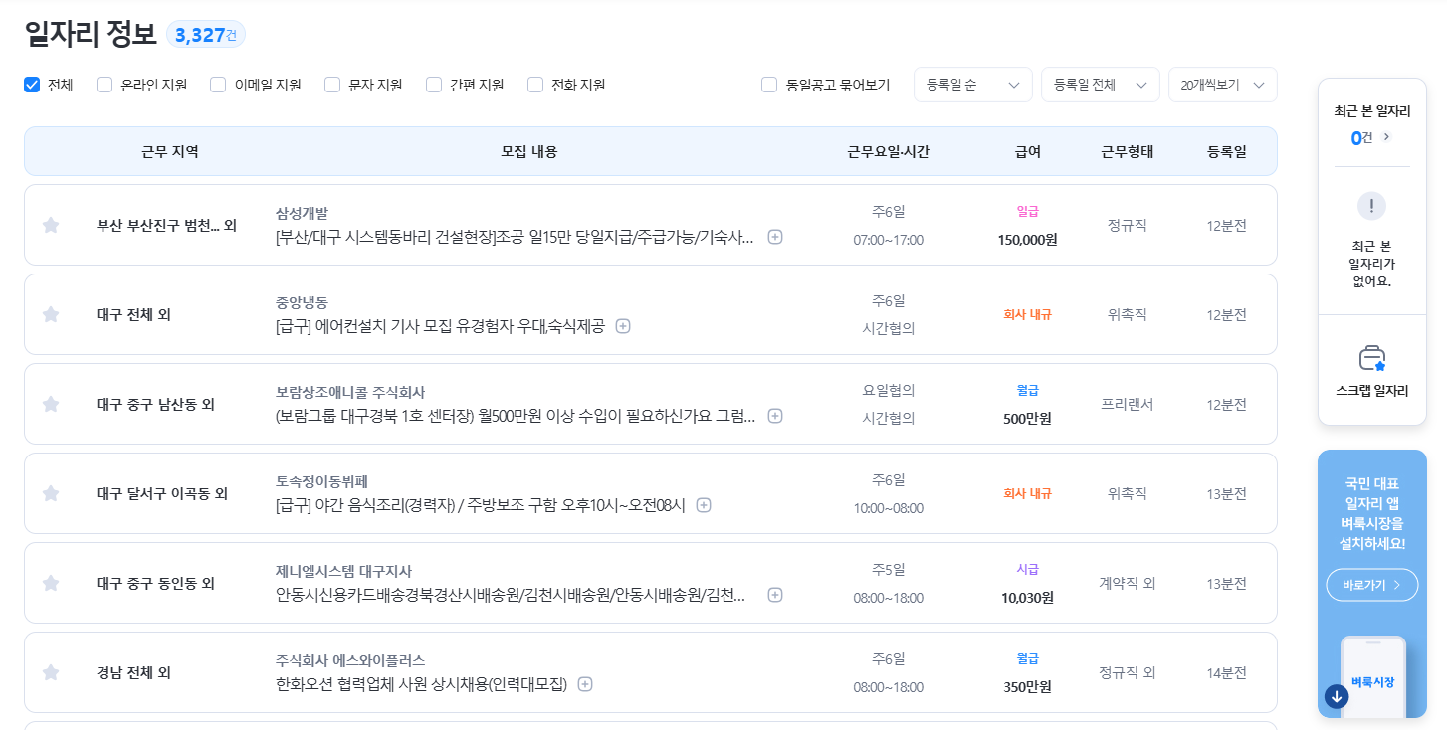
Task: Expand details for 삼성개발 posting via plus icon
Action: pos(774,238)
